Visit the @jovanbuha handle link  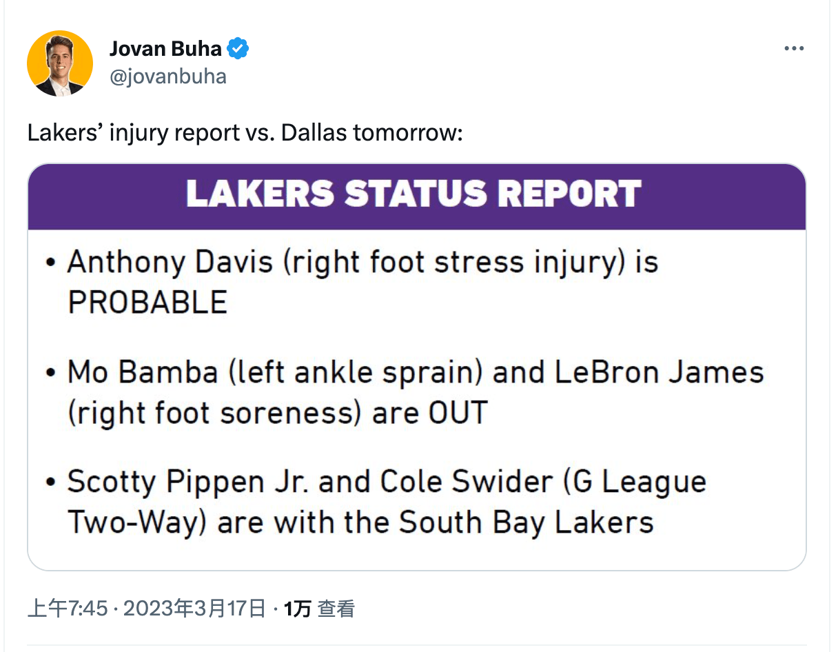coord(167,76)
